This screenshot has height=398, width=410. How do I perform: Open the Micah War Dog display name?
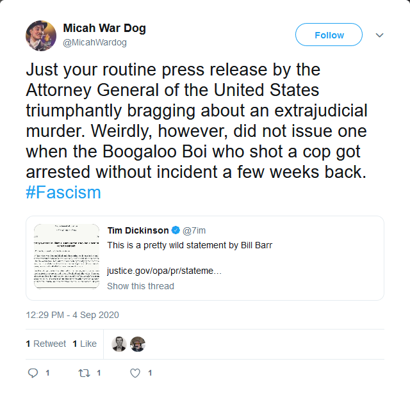tap(104, 28)
